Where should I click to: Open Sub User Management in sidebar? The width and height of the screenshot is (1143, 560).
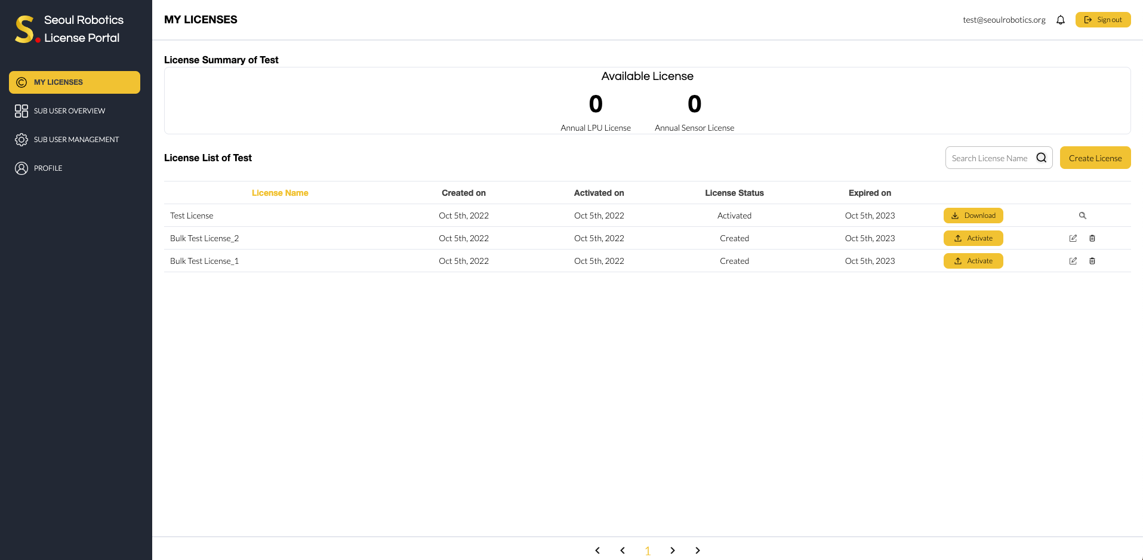pyautogui.click(x=76, y=140)
